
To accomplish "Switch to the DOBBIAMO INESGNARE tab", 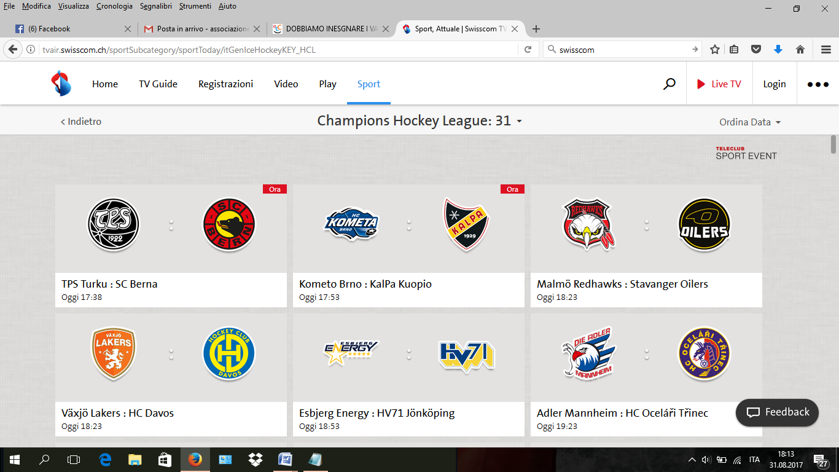I will tap(330, 29).
